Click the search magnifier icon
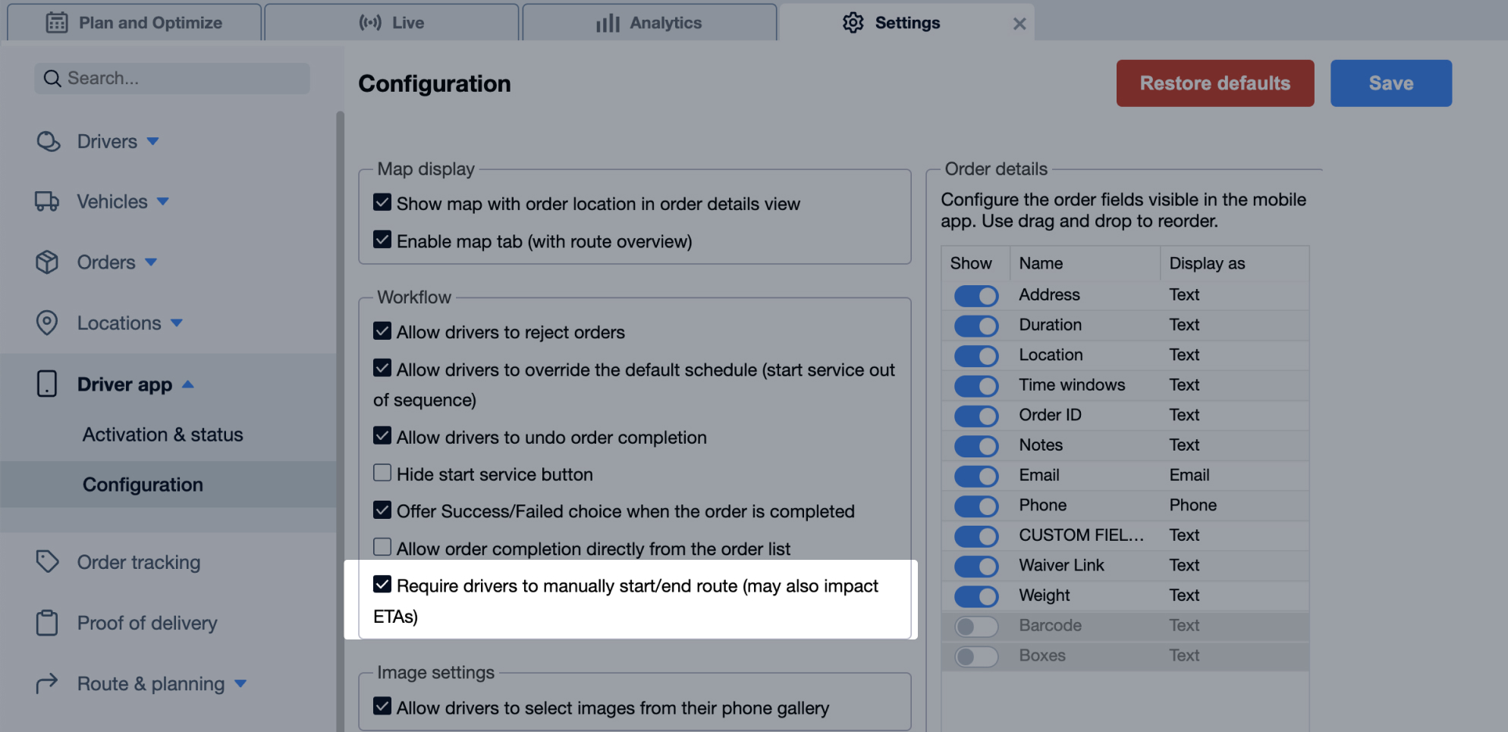This screenshot has width=1508, height=732. coord(52,77)
